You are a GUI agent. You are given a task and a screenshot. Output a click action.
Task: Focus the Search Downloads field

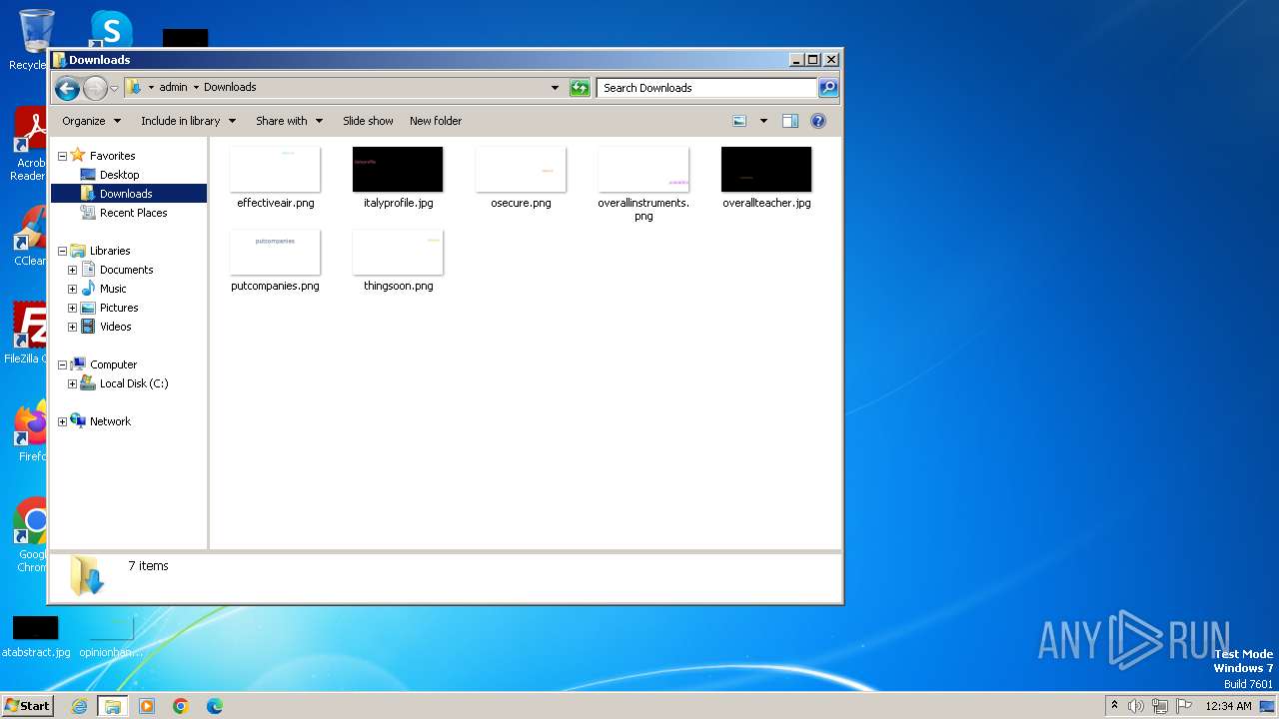point(707,88)
